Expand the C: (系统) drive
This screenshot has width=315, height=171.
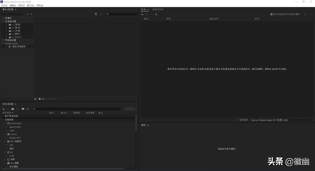[6, 25]
